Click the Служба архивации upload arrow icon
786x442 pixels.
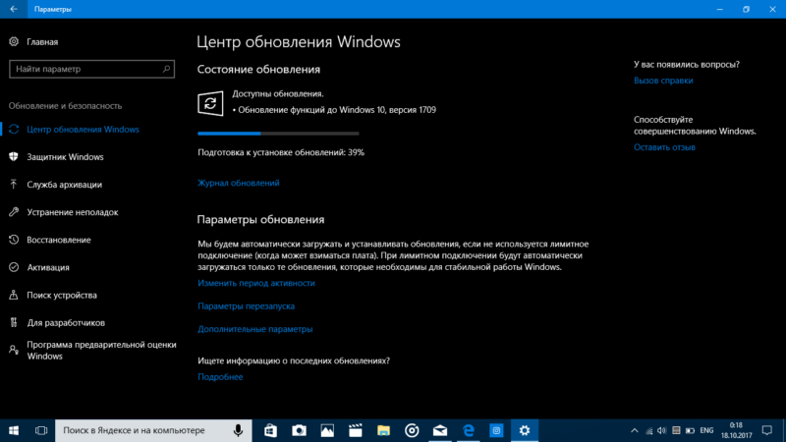pyautogui.click(x=14, y=185)
